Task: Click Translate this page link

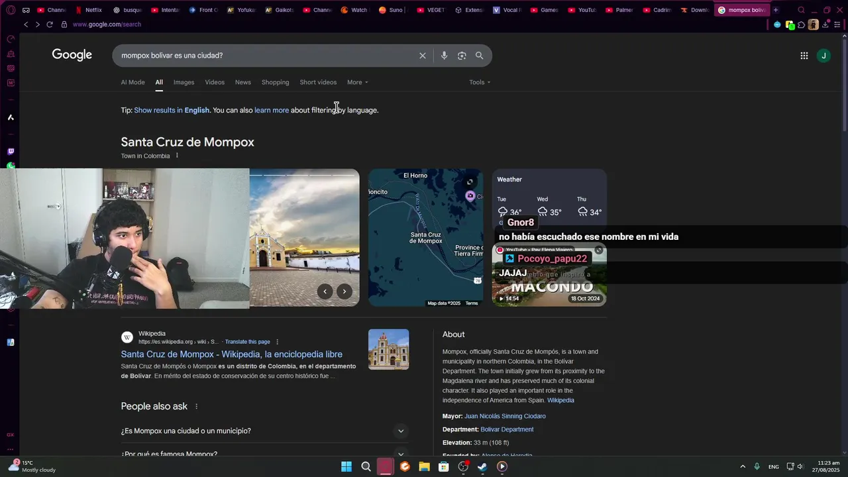Action: pyautogui.click(x=247, y=342)
